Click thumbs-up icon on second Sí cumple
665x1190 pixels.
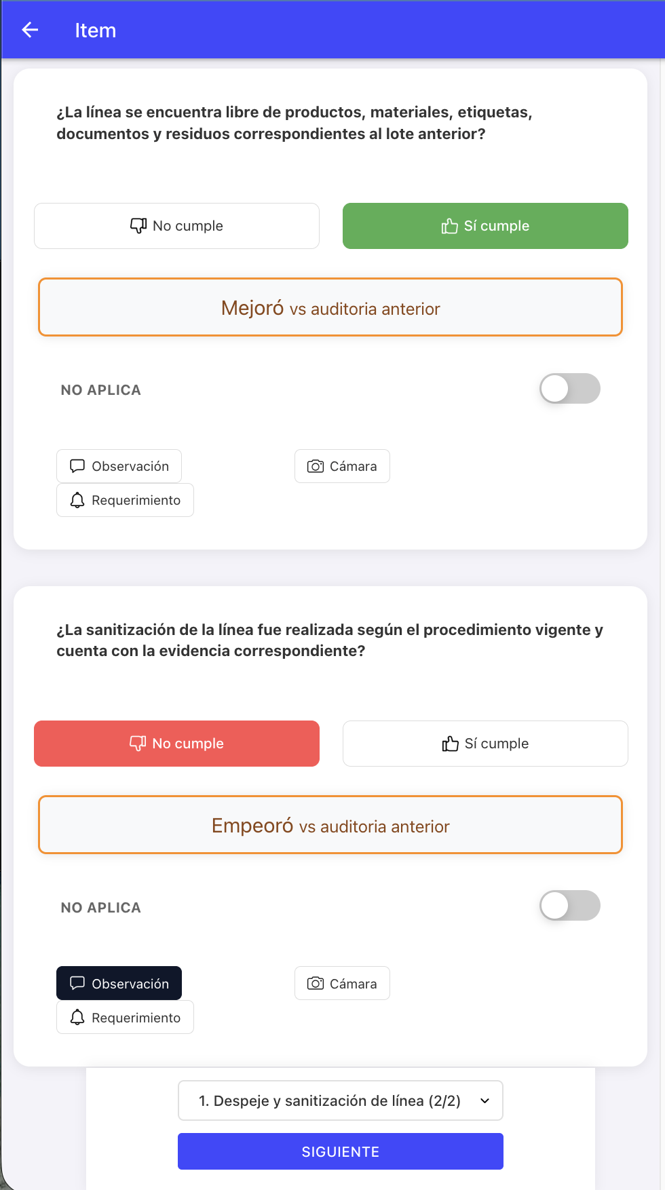450,744
